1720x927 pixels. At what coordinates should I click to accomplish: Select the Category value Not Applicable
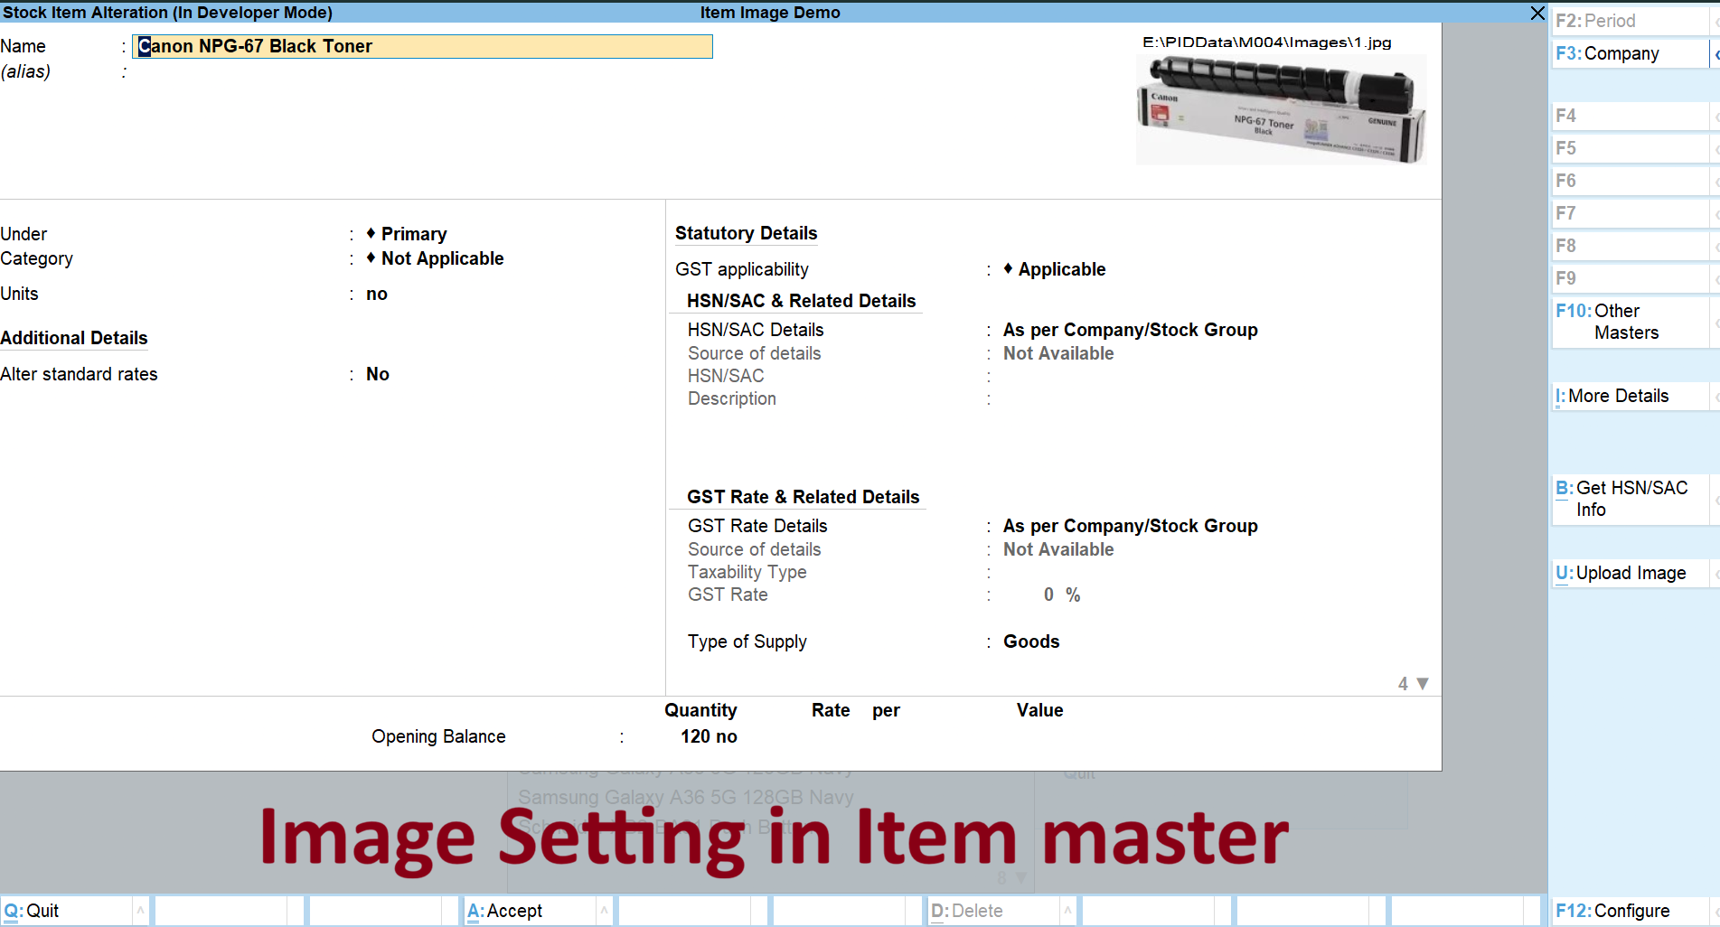435,258
